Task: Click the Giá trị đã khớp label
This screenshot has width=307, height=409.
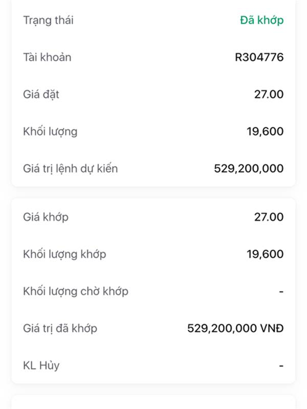Action: pyautogui.click(x=60, y=328)
